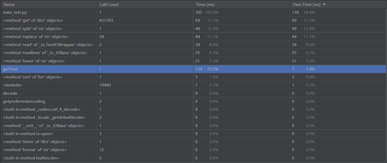
Task: Select the 'format' of 'str' objects row
Action: coord(35,150)
